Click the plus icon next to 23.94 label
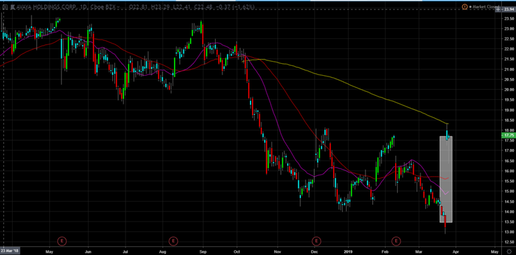The image size is (516, 255). click(497, 9)
